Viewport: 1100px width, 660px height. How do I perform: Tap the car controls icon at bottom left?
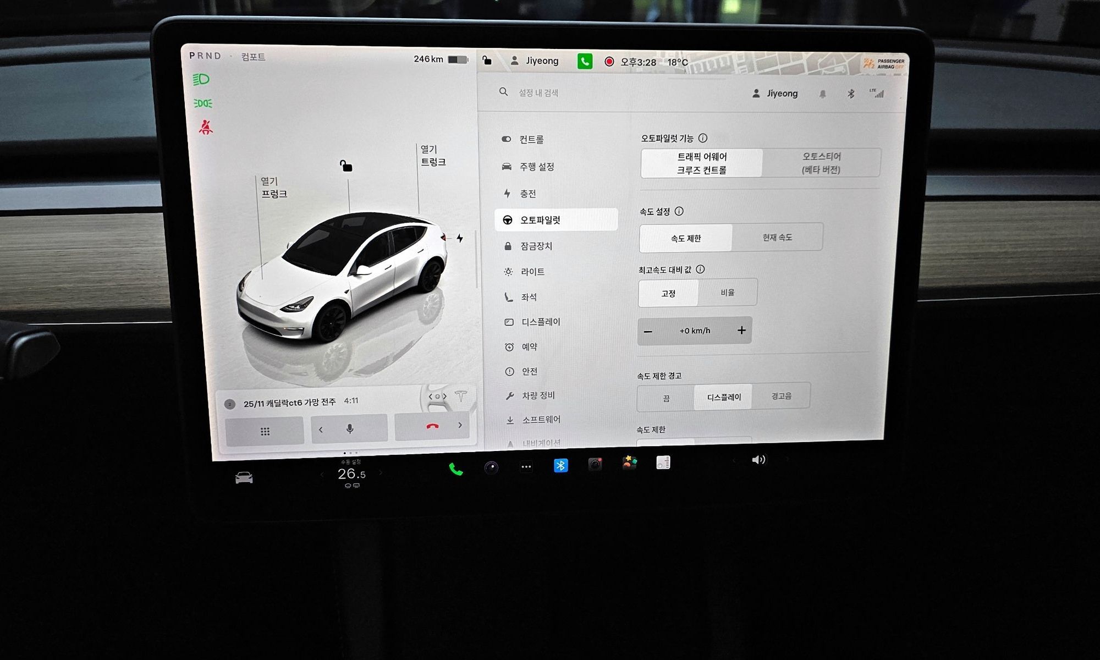(244, 477)
